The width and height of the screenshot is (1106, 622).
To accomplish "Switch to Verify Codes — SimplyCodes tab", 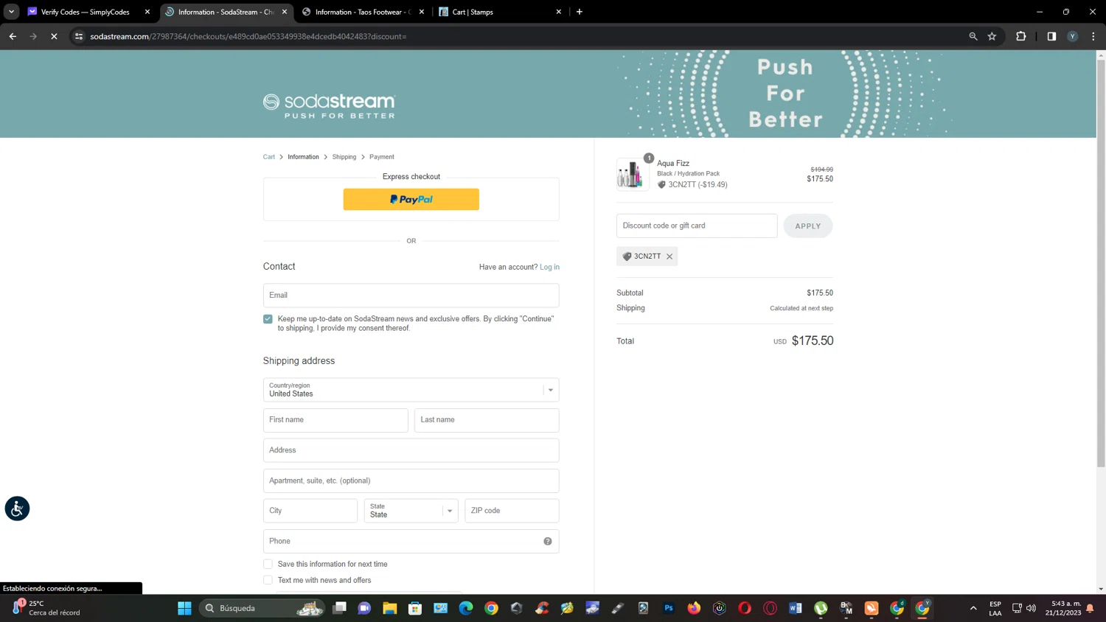I will [x=85, y=12].
